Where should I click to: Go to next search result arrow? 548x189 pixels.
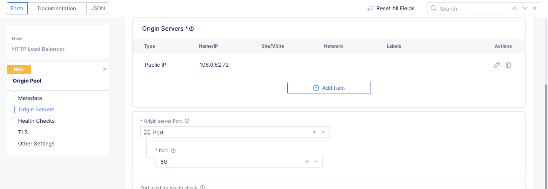coord(525,8)
